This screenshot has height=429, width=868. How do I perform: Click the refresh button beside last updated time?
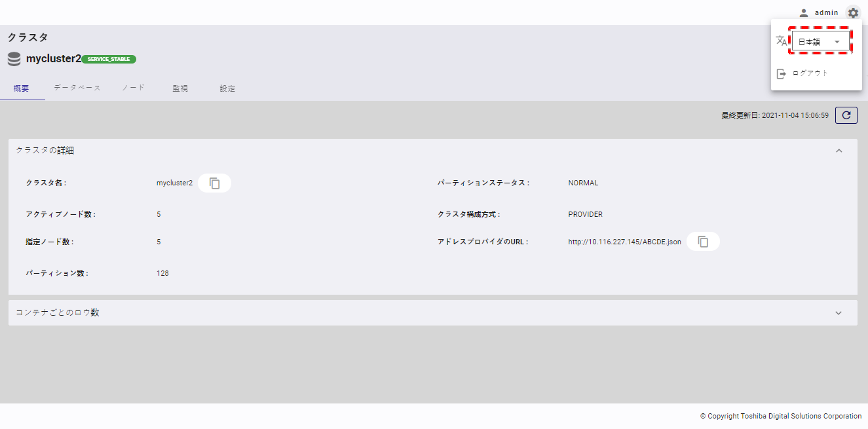click(x=846, y=115)
